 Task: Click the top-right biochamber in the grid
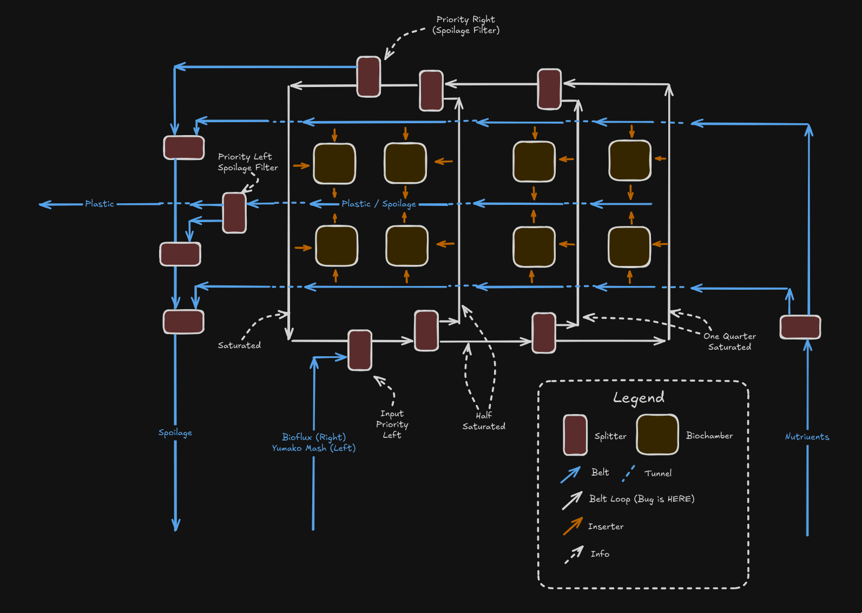[x=630, y=160]
